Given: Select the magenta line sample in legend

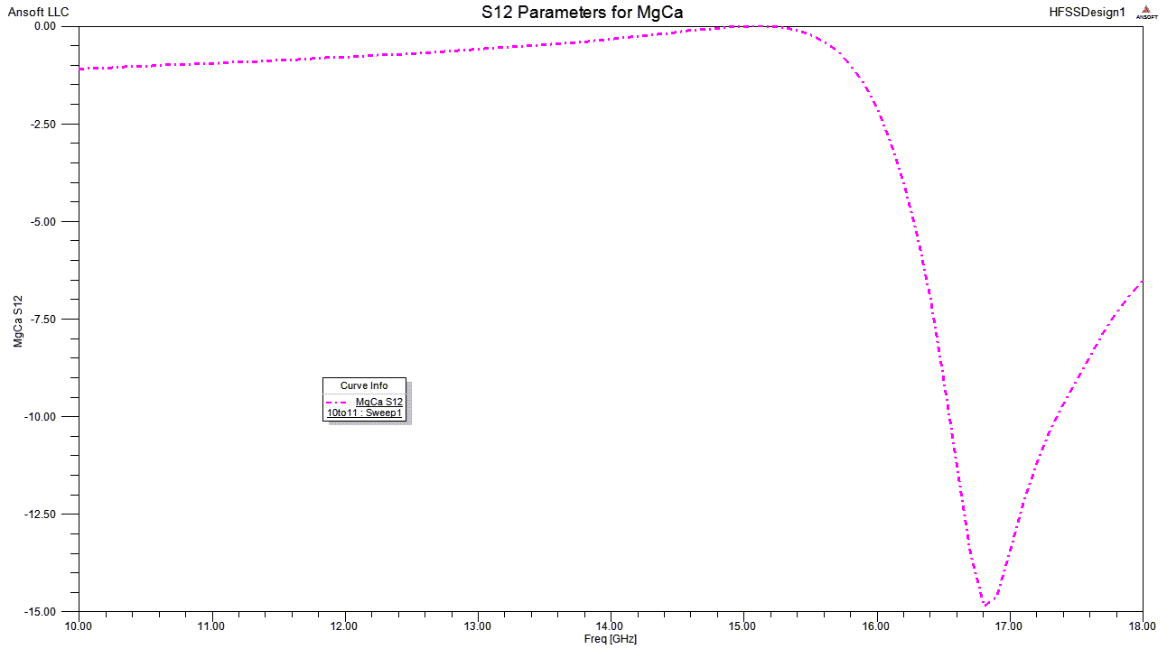Looking at the screenshot, I should (337, 402).
